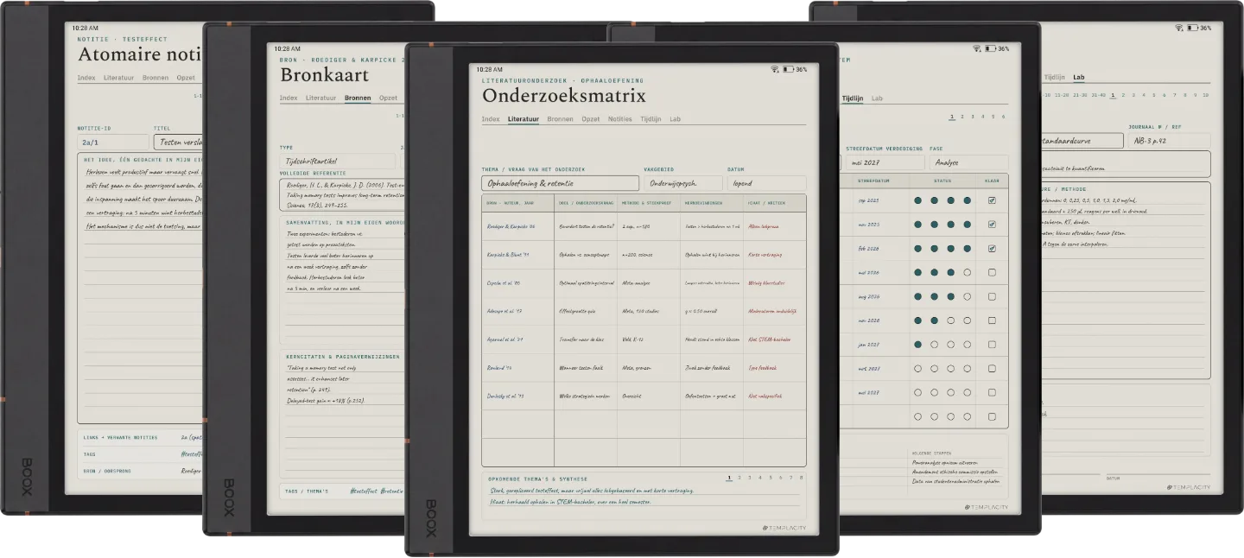This screenshot has width=1244, height=558.
Task: Tick the Klaar checkbox in the mrt 2027 row
Action: coord(992,368)
